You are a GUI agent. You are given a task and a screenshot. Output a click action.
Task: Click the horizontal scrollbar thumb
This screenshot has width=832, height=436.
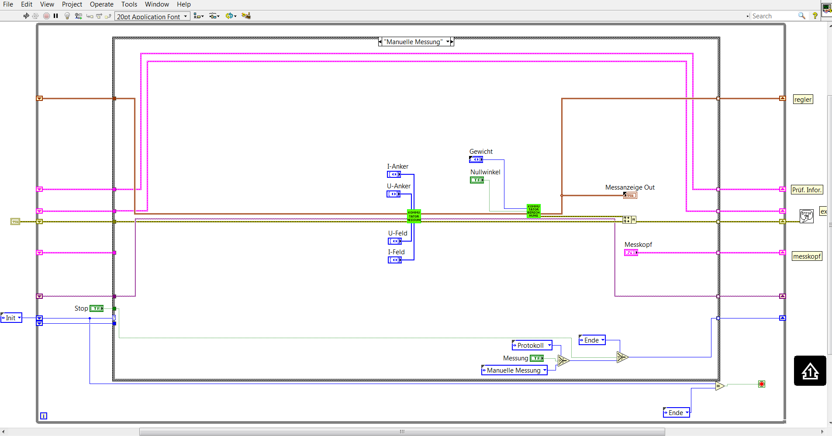[402, 432]
